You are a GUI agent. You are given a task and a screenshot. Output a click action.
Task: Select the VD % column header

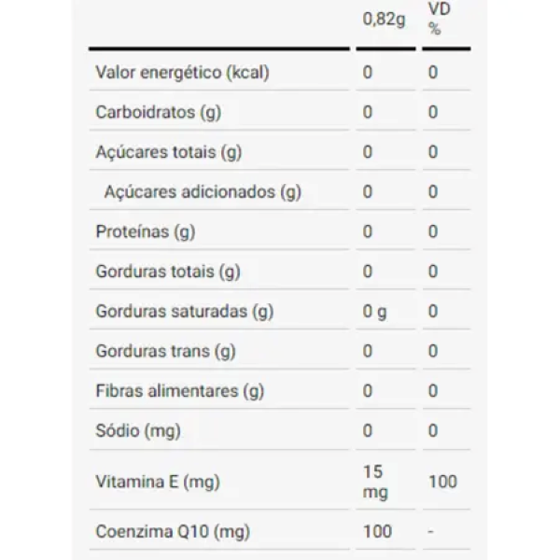440,19
